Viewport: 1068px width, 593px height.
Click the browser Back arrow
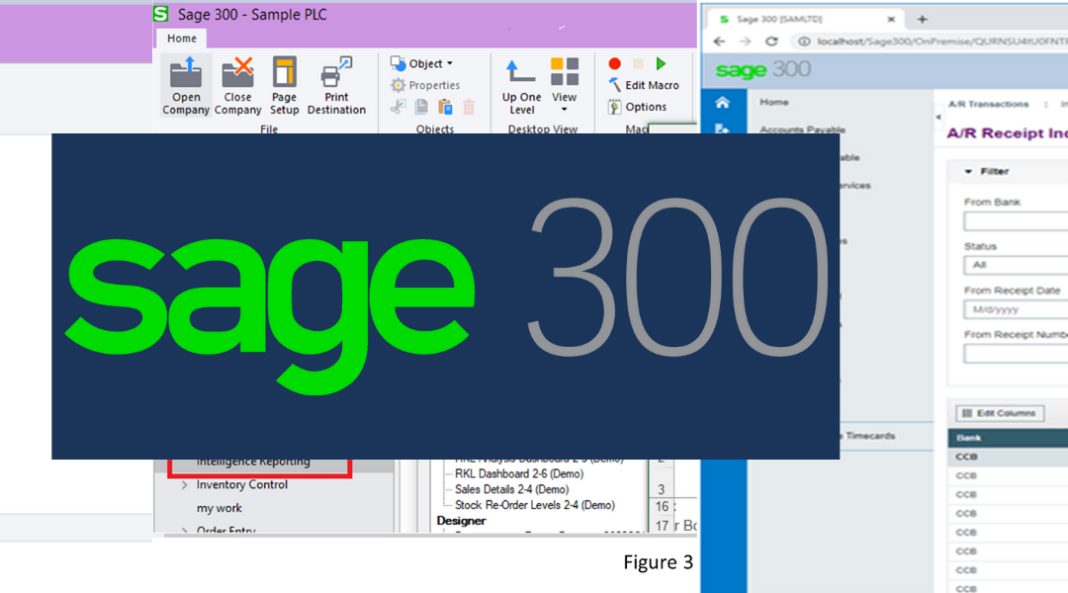tap(719, 42)
